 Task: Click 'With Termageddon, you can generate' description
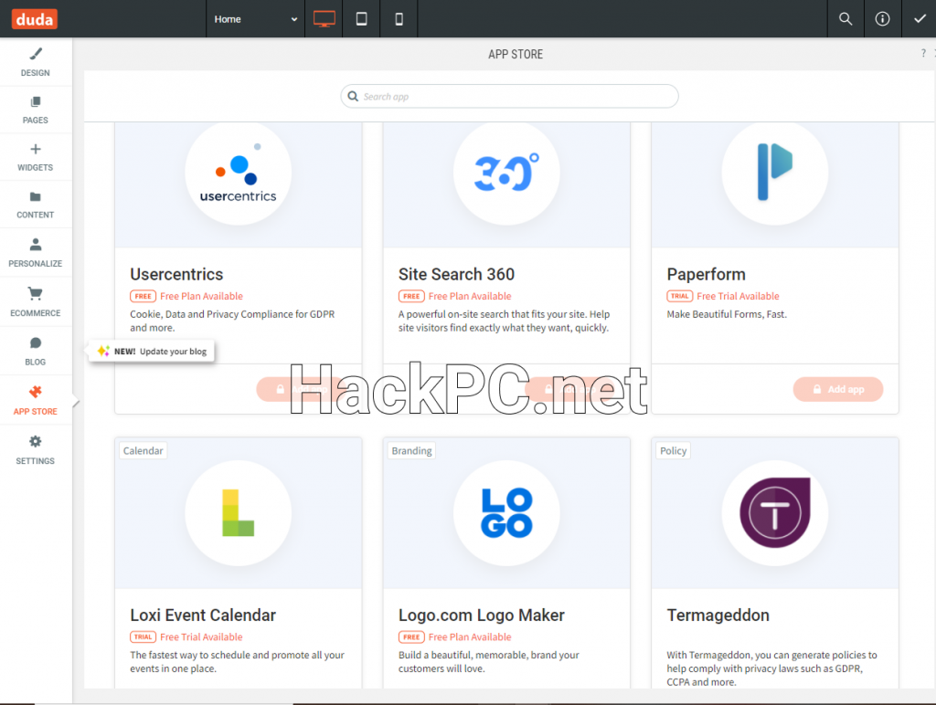[771, 668]
